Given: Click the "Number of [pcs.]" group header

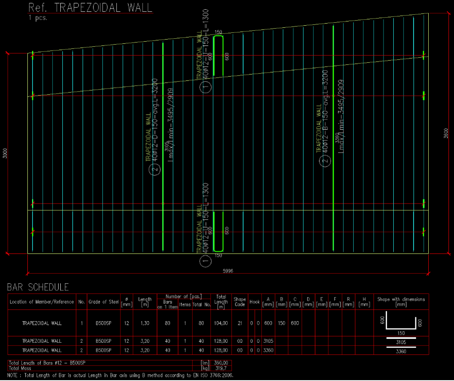Looking at the screenshot, I should [x=184, y=296].
